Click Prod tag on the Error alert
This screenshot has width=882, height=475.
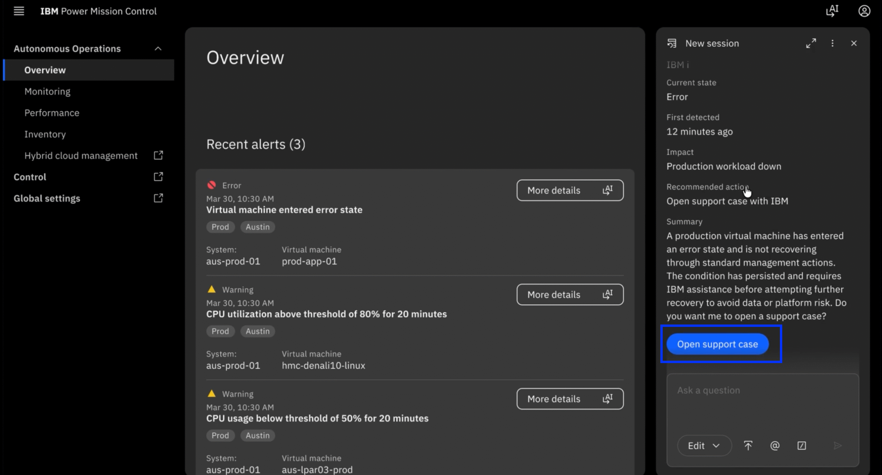click(x=220, y=227)
